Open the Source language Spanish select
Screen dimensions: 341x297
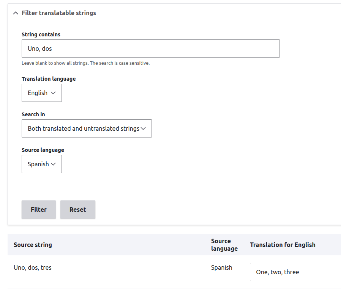42,164
